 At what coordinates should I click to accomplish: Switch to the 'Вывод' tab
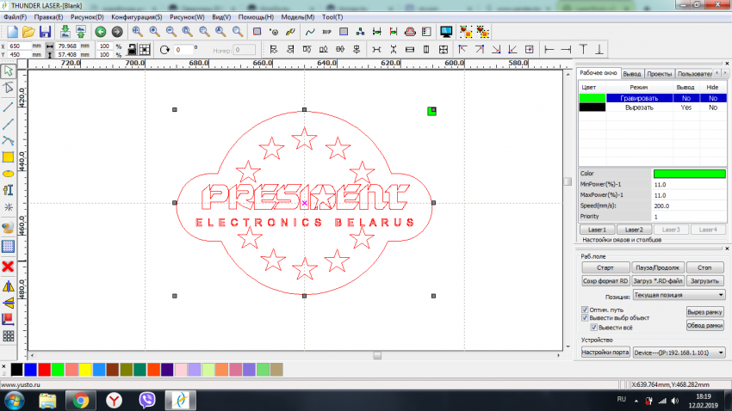pyautogui.click(x=631, y=74)
